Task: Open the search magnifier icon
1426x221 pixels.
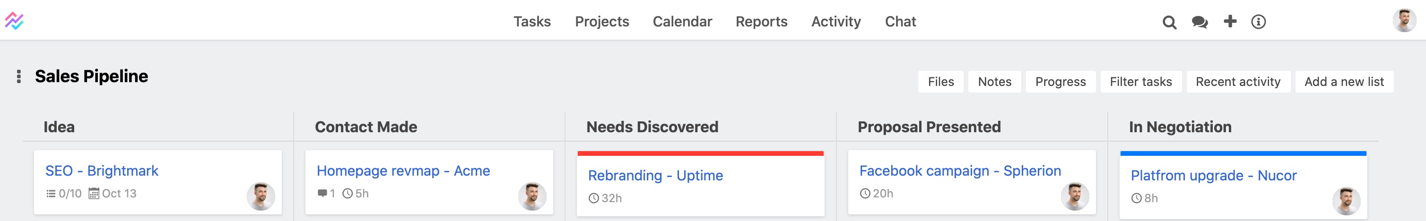Action: pyautogui.click(x=1169, y=22)
